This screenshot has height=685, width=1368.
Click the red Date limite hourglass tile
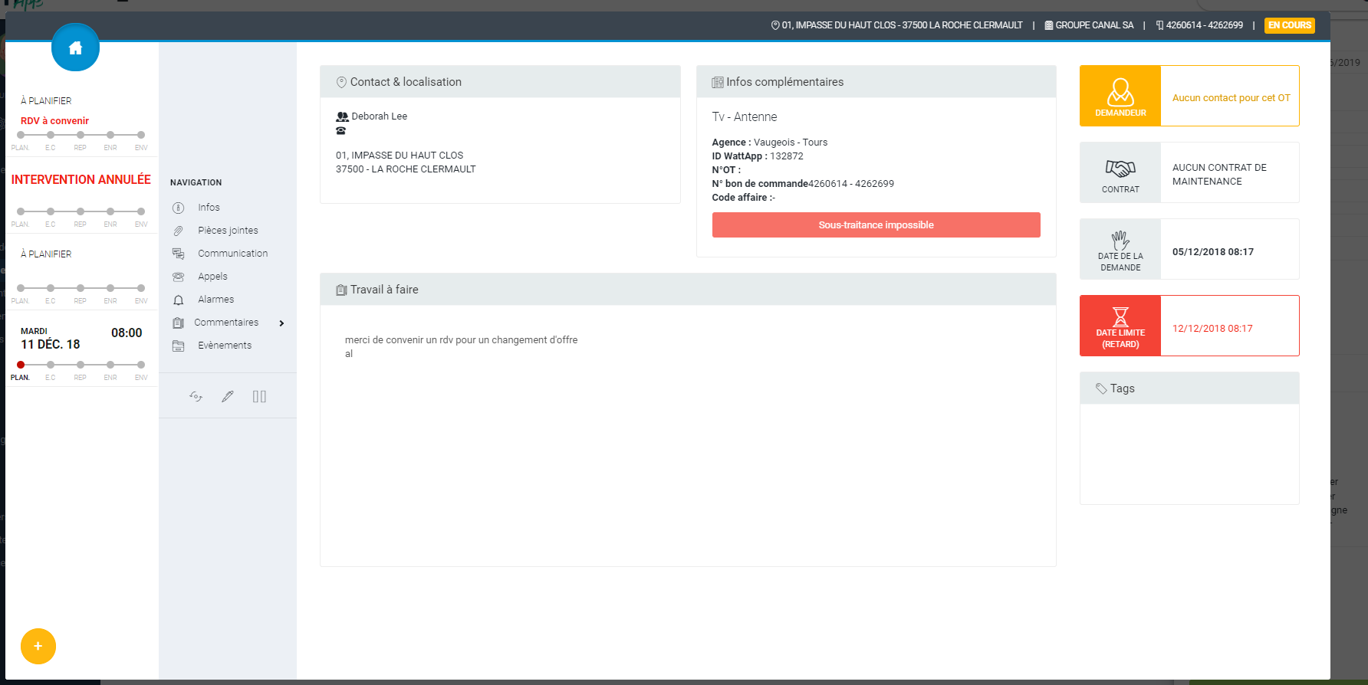1120,326
